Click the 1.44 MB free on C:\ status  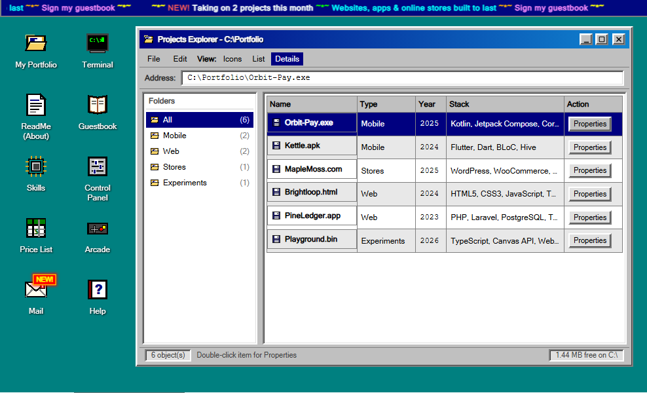coord(586,355)
